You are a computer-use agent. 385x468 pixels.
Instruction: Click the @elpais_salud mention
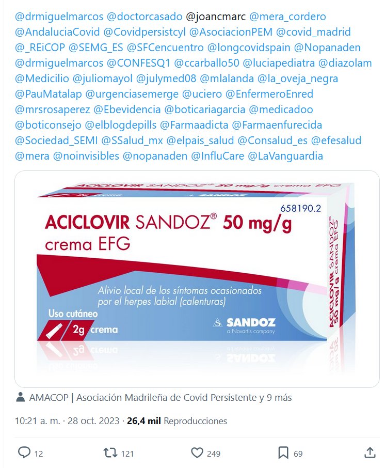(200, 141)
